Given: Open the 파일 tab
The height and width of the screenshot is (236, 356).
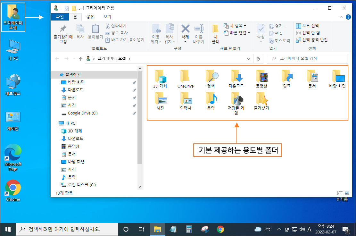Looking at the screenshot, I should (60, 17).
